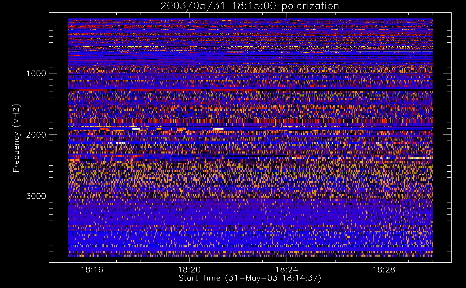Click the 'Frequency (MHZ)' axis label
466x288 pixels.
pyautogui.click(x=16, y=138)
